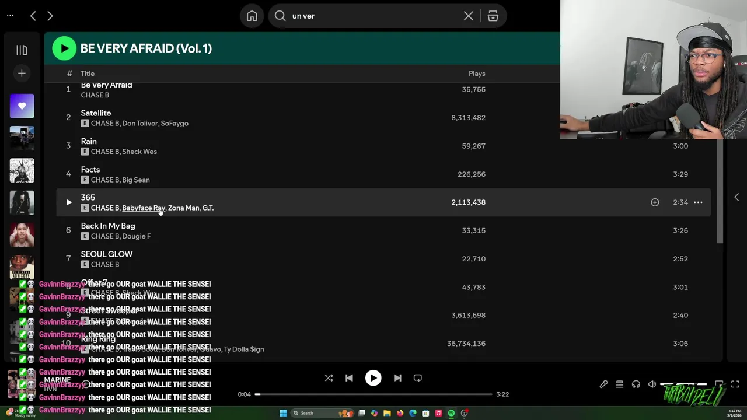Image resolution: width=747 pixels, height=420 pixels.
Task: Open Connect to a device headphones icon
Action: tap(636, 384)
